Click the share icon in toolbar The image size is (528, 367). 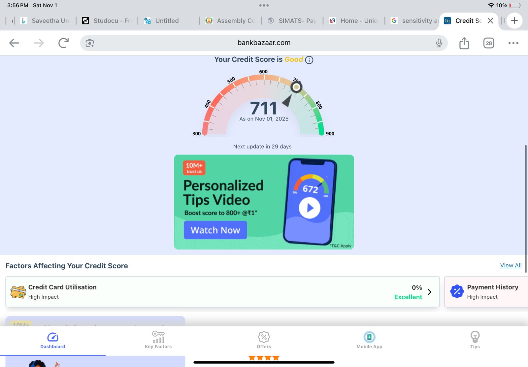pyautogui.click(x=464, y=43)
